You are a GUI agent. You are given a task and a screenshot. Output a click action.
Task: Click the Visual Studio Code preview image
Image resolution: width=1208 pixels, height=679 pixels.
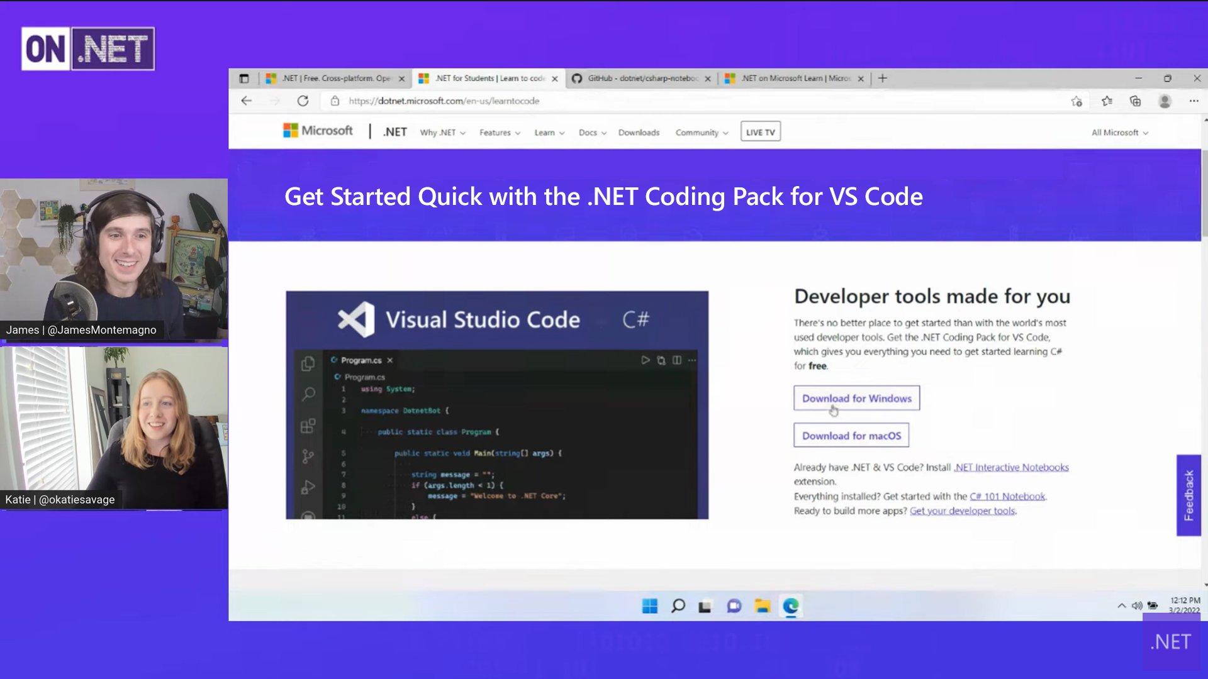tap(497, 405)
